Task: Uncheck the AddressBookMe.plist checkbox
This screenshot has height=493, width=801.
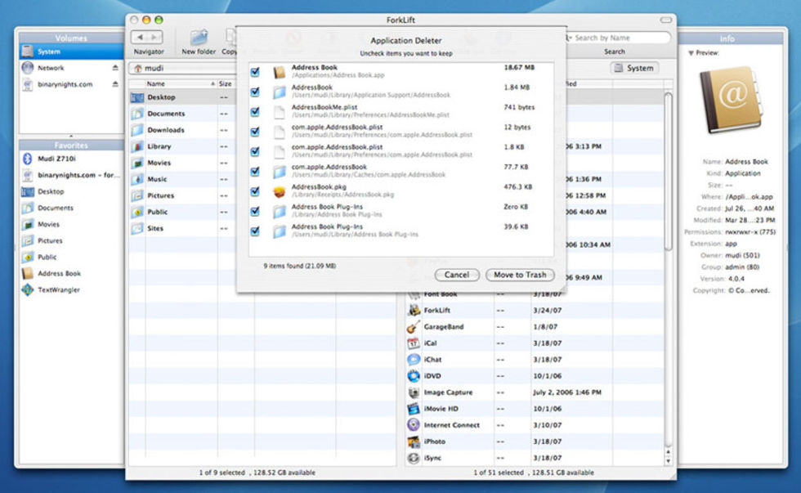Action: pos(256,111)
